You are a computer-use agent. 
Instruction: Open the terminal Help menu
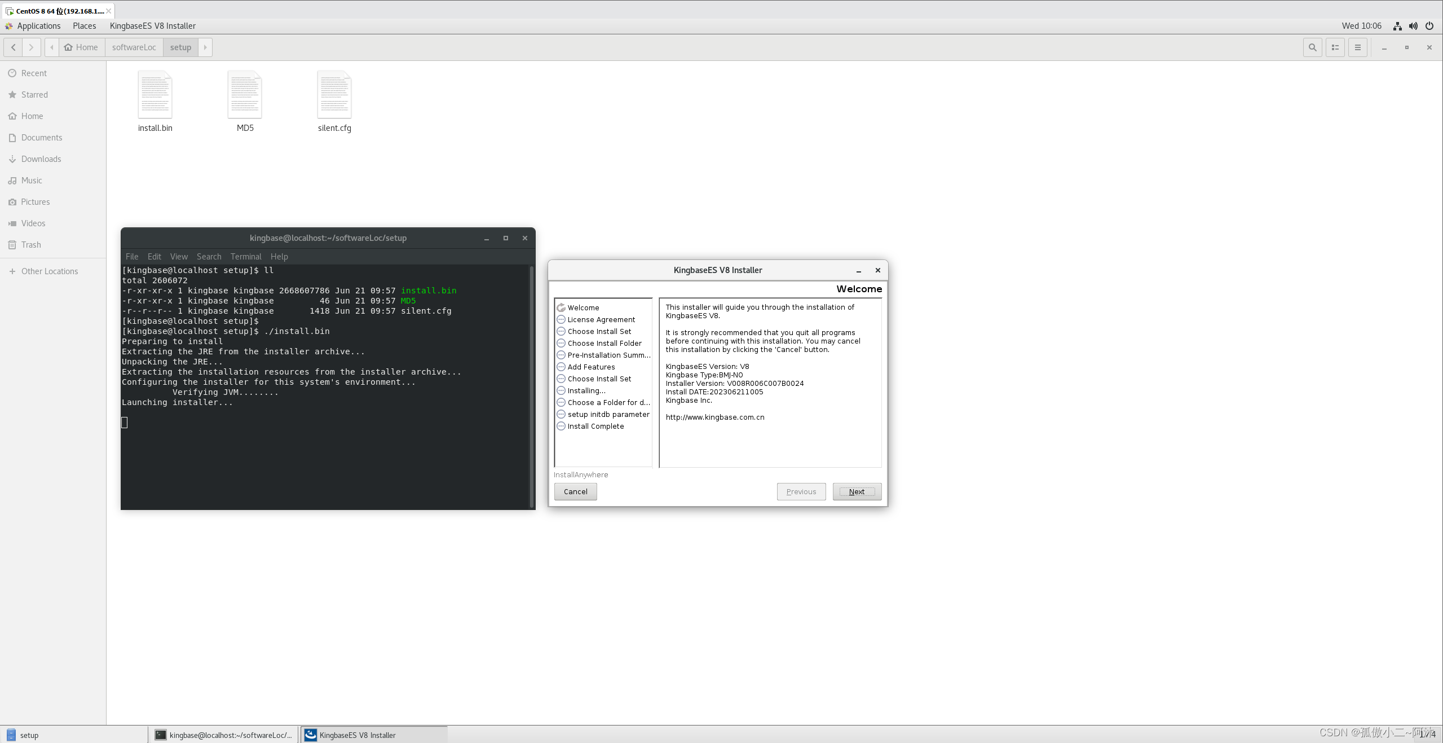pos(279,257)
